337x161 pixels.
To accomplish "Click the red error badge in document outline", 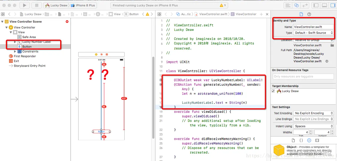I will [67, 22].
